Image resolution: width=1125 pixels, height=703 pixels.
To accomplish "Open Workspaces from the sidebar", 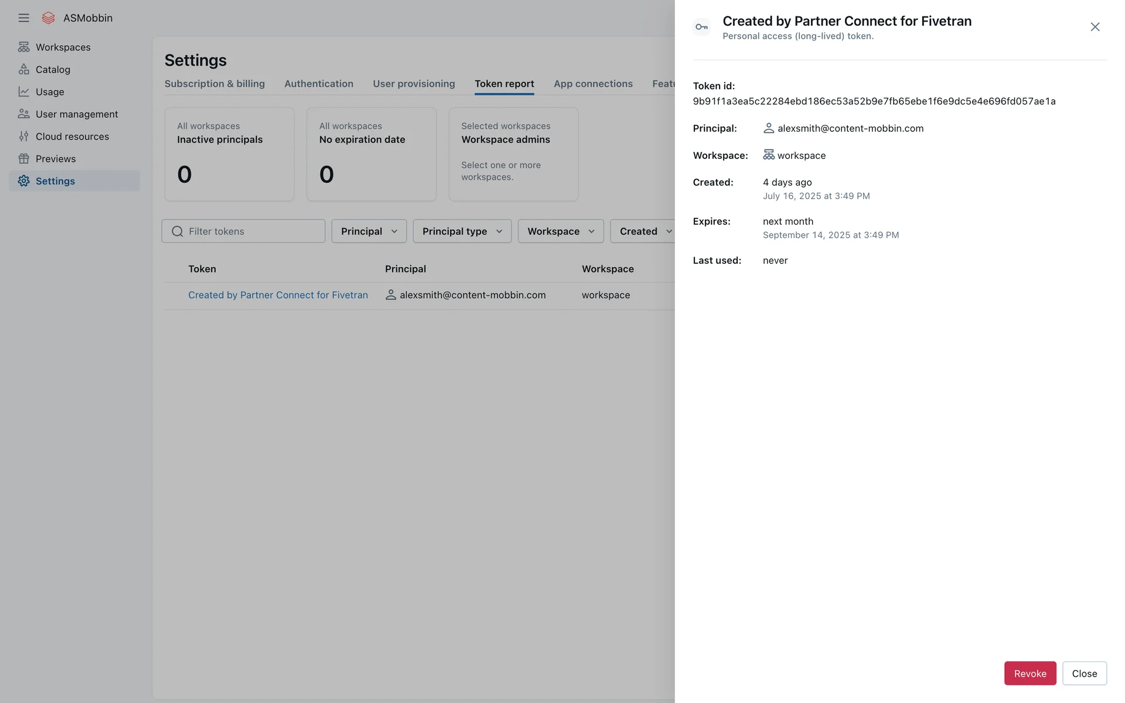I will click(x=63, y=47).
